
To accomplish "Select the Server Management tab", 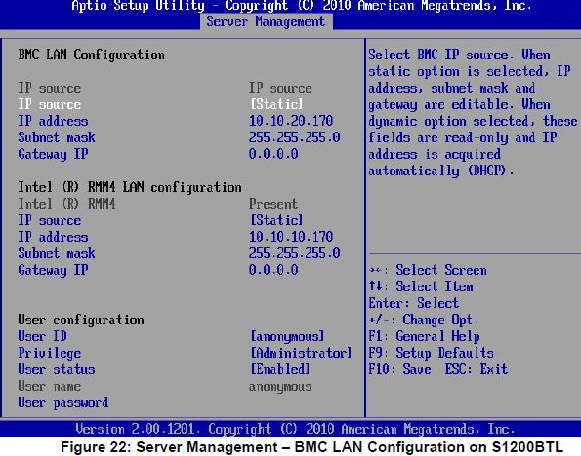I will point(266,21).
